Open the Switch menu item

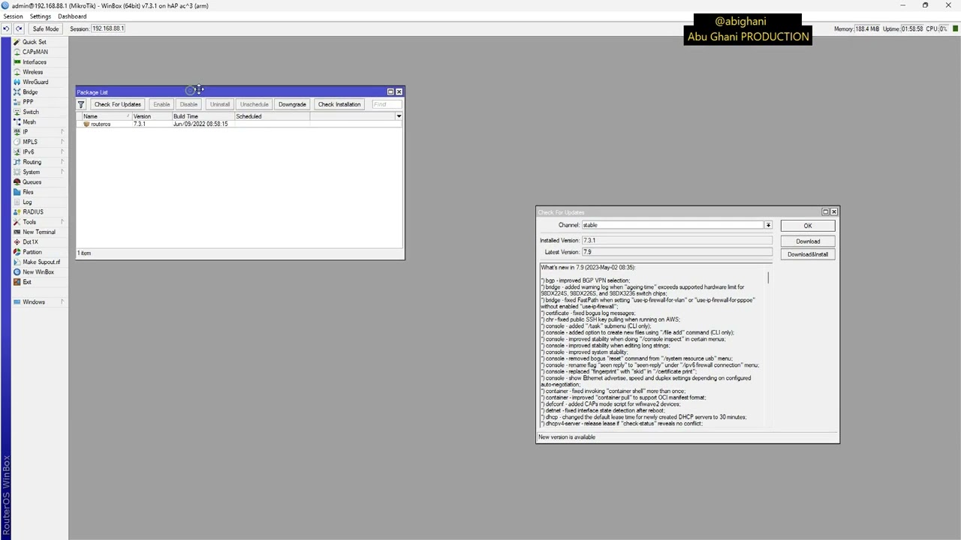[x=31, y=112]
